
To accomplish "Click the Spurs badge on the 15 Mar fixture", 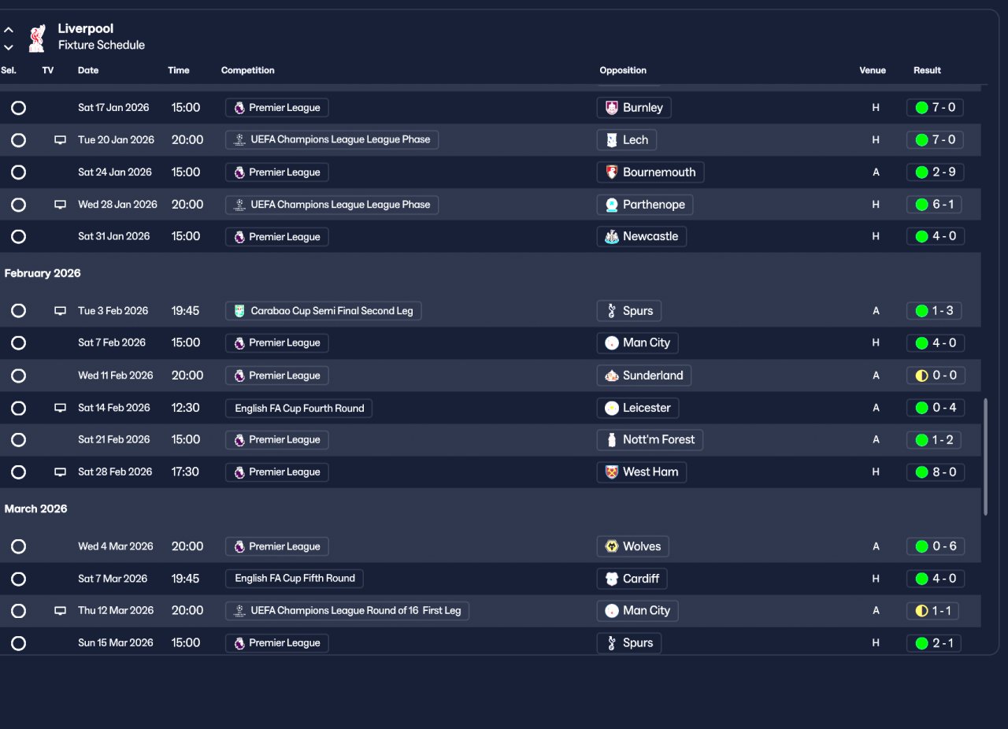I will coord(612,643).
